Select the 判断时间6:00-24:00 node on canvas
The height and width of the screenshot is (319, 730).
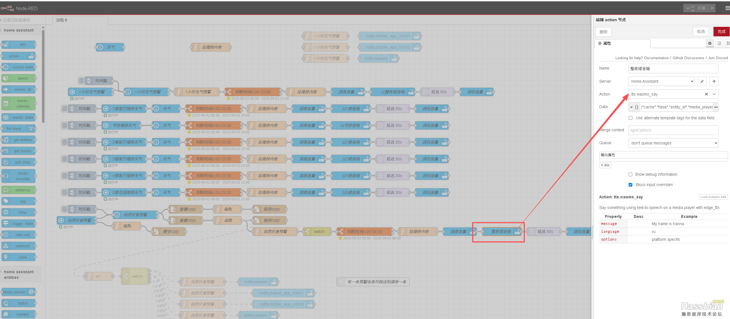pyautogui.click(x=364, y=232)
